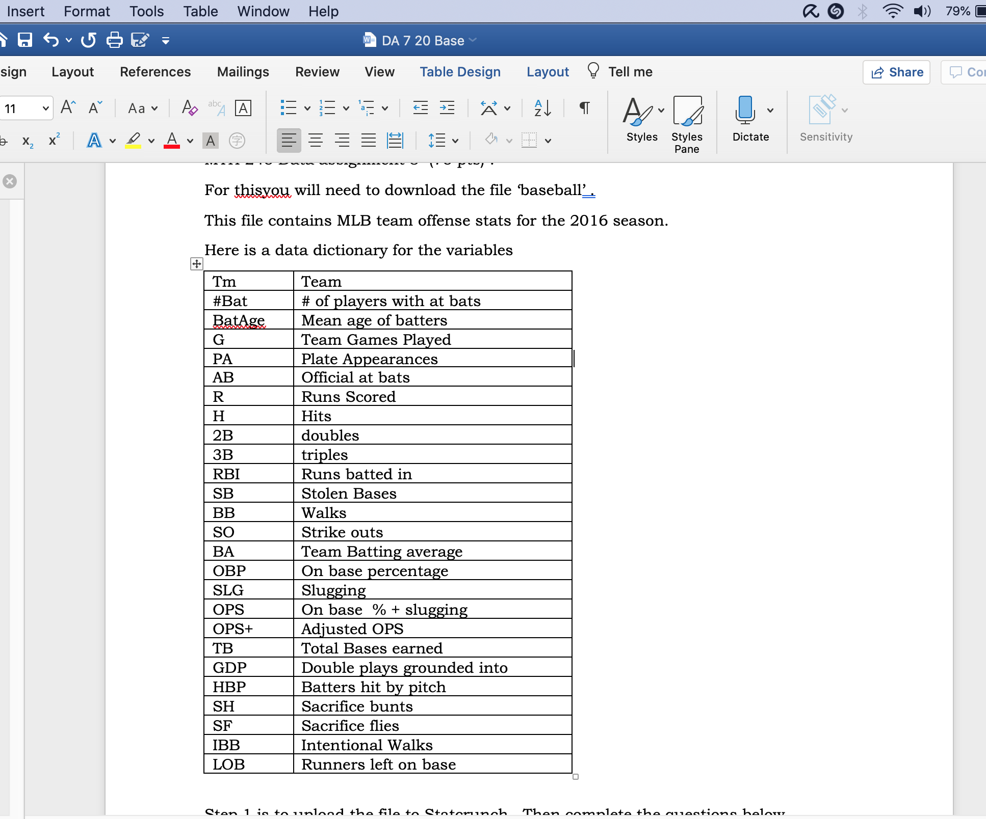Undo the last action

pyautogui.click(x=50, y=40)
